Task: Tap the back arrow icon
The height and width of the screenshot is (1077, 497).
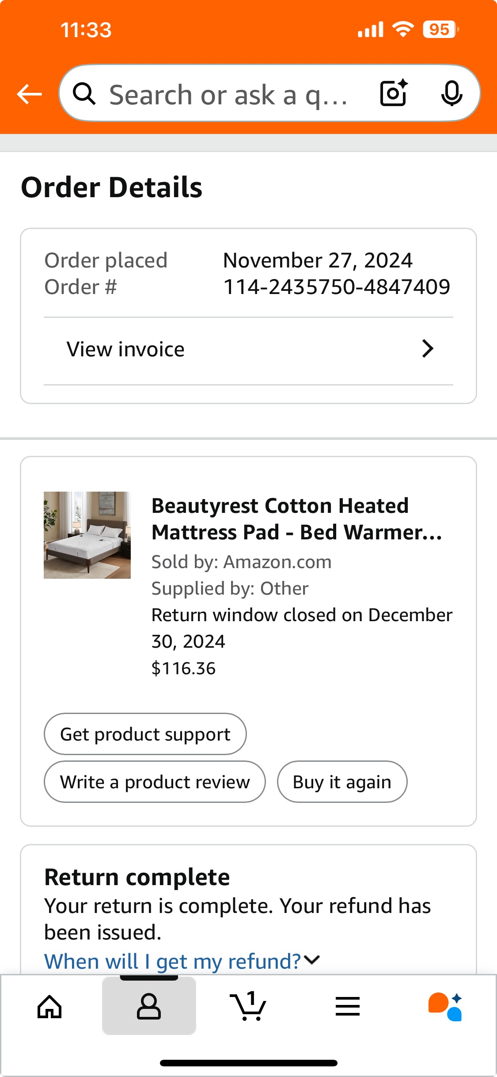Action: pos(29,94)
